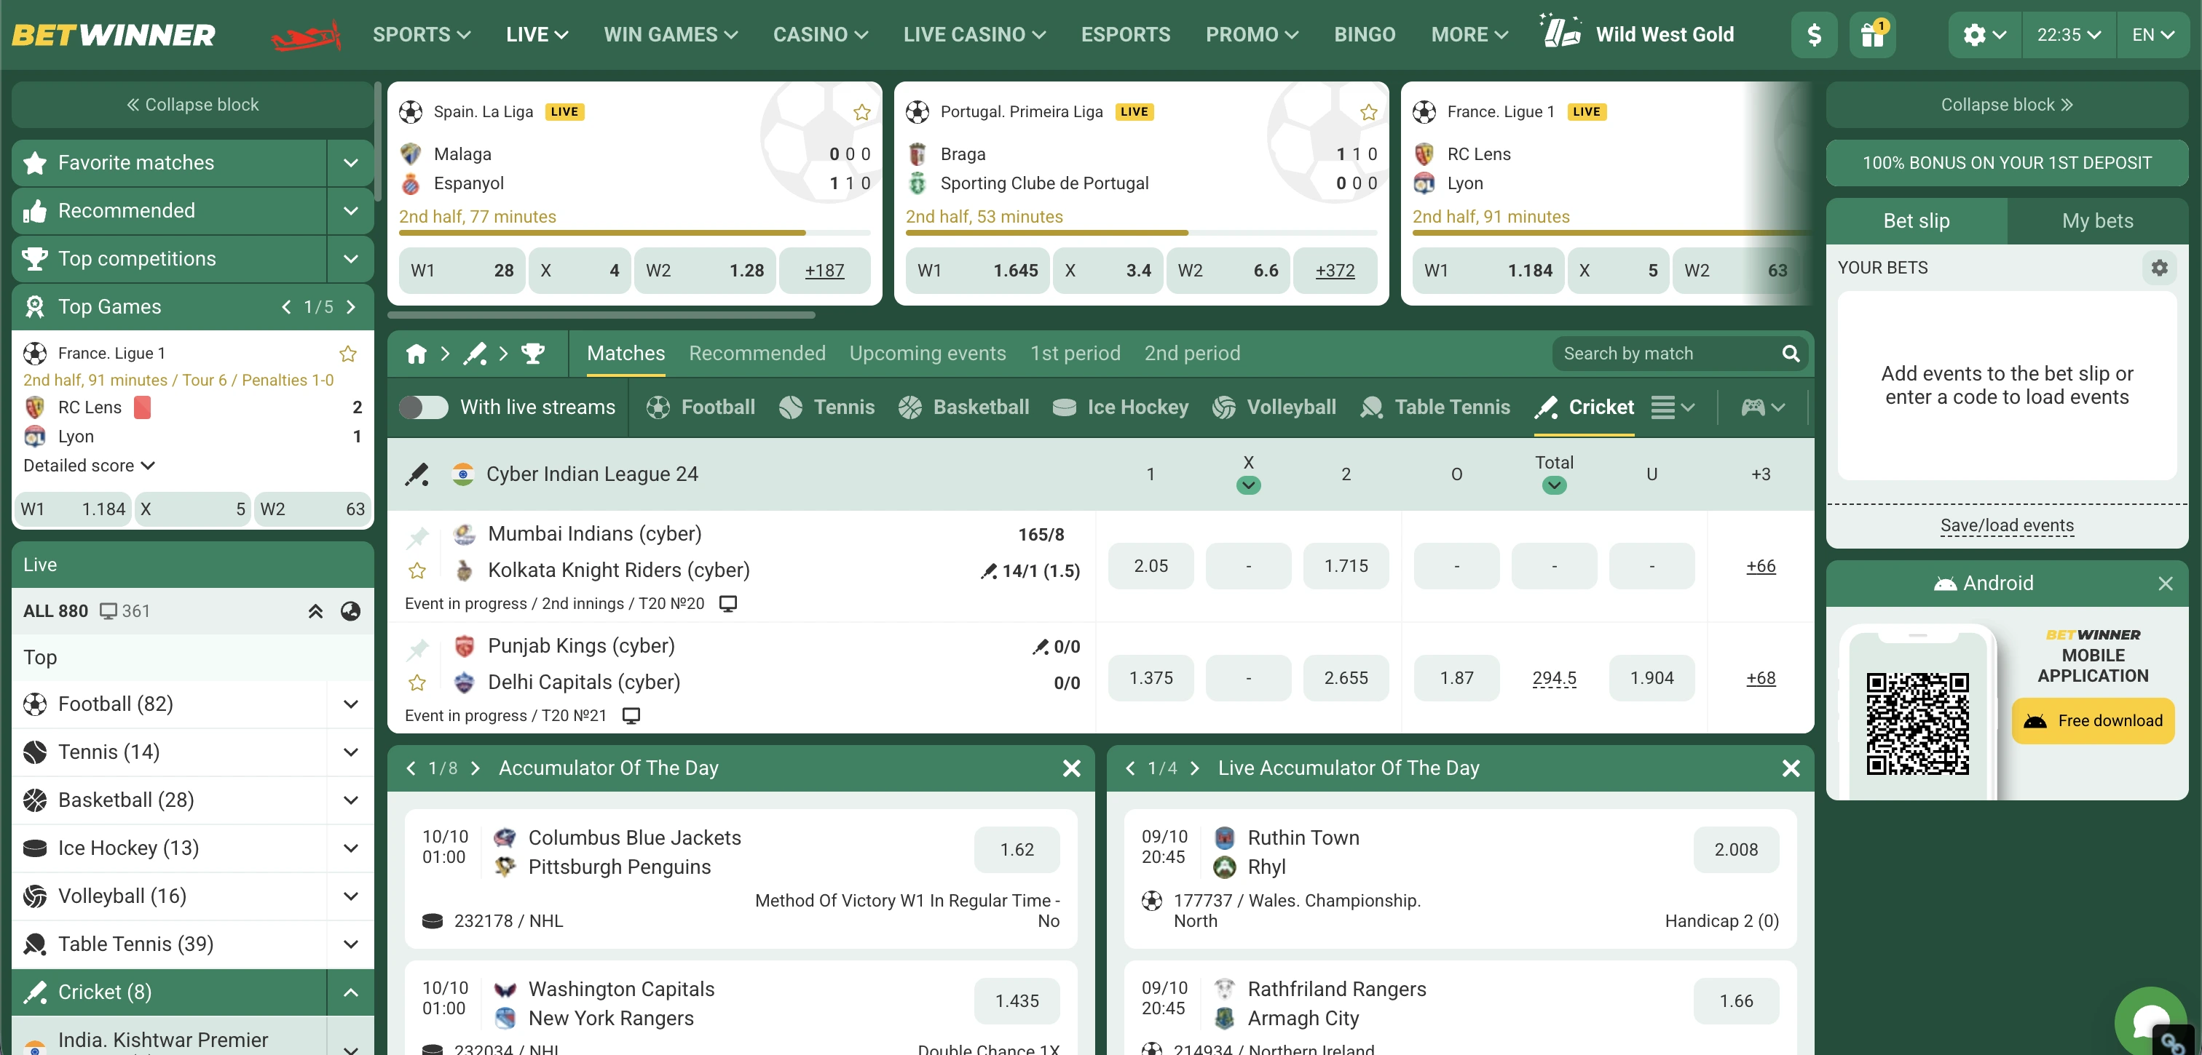Collapse the Cricket (8) list
The image size is (2202, 1055).
[x=350, y=992]
